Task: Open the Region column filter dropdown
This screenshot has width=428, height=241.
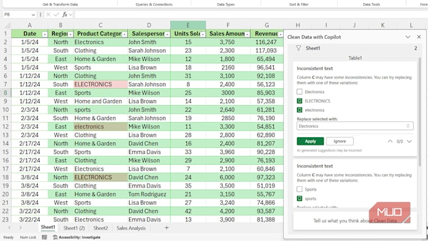Action: pos(70,34)
